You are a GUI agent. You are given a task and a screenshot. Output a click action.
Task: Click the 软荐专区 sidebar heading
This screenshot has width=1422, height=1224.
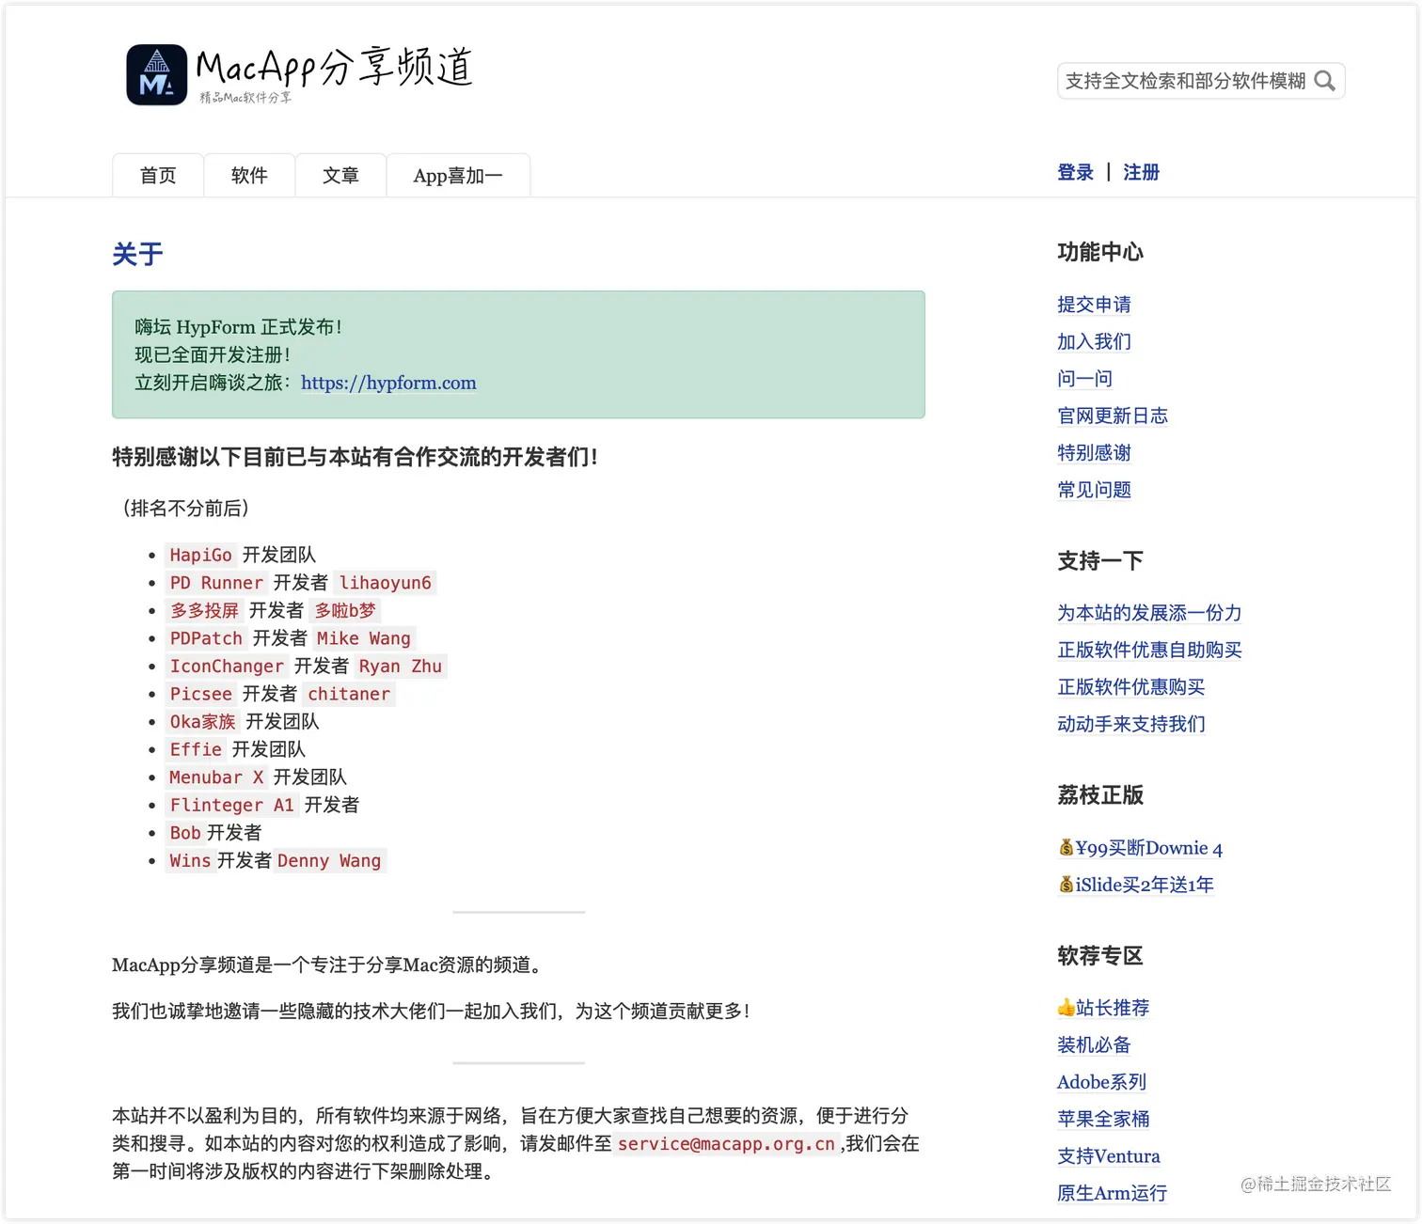coord(1100,956)
